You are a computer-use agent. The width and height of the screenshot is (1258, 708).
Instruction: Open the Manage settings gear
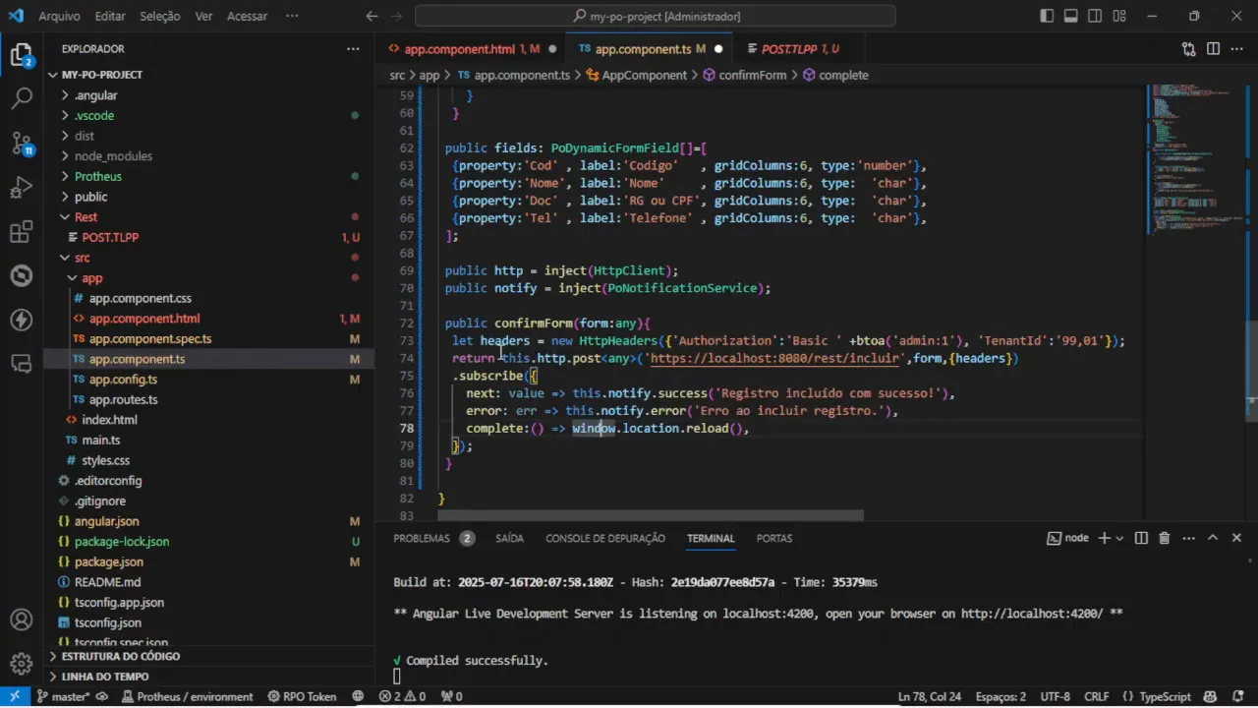[22, 663]
